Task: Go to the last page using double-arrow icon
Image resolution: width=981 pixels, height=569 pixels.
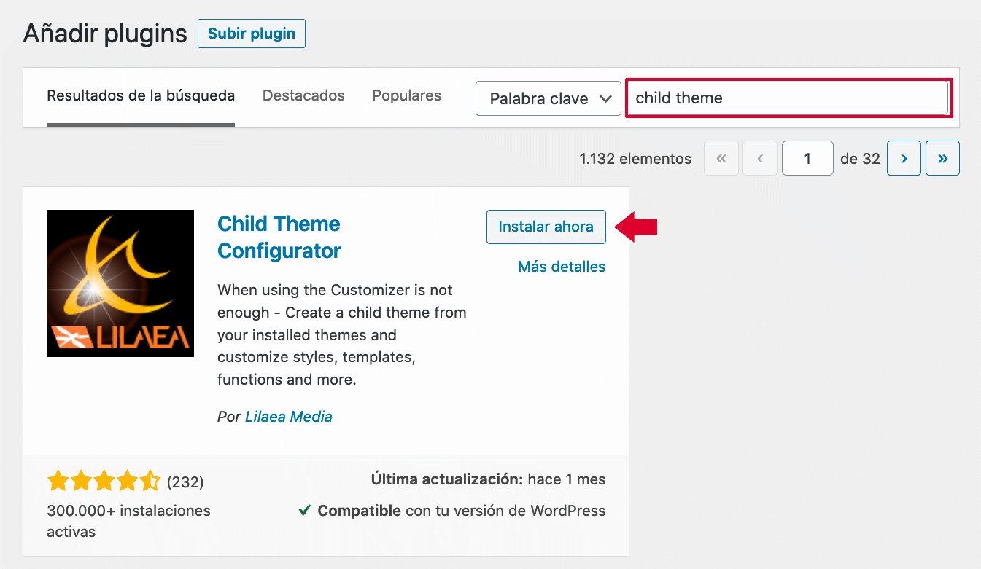Action: [x=942, y=158]
